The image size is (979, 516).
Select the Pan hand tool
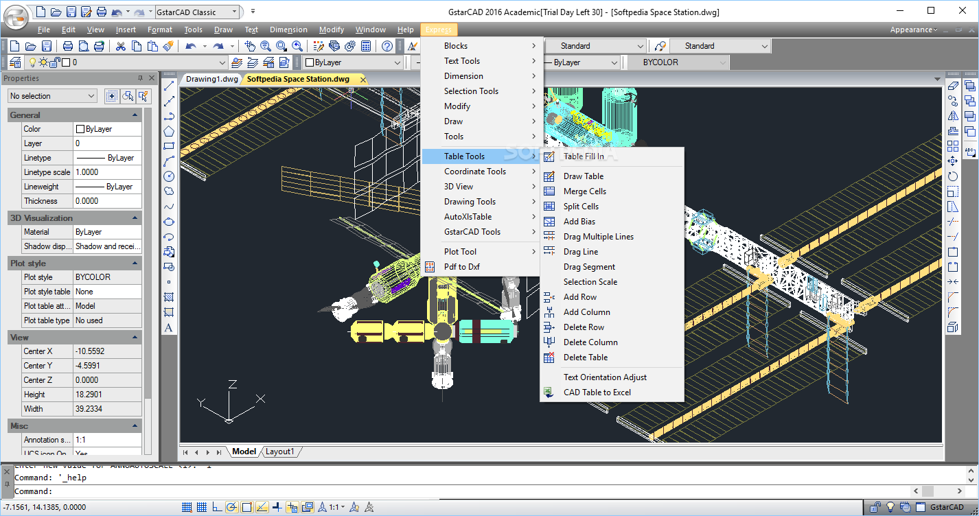pyautogui.click(x=250, y=46)
